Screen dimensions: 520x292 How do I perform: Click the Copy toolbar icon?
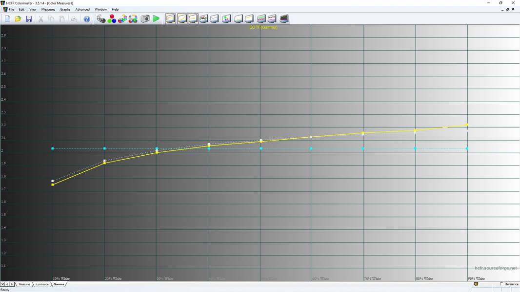51,19
